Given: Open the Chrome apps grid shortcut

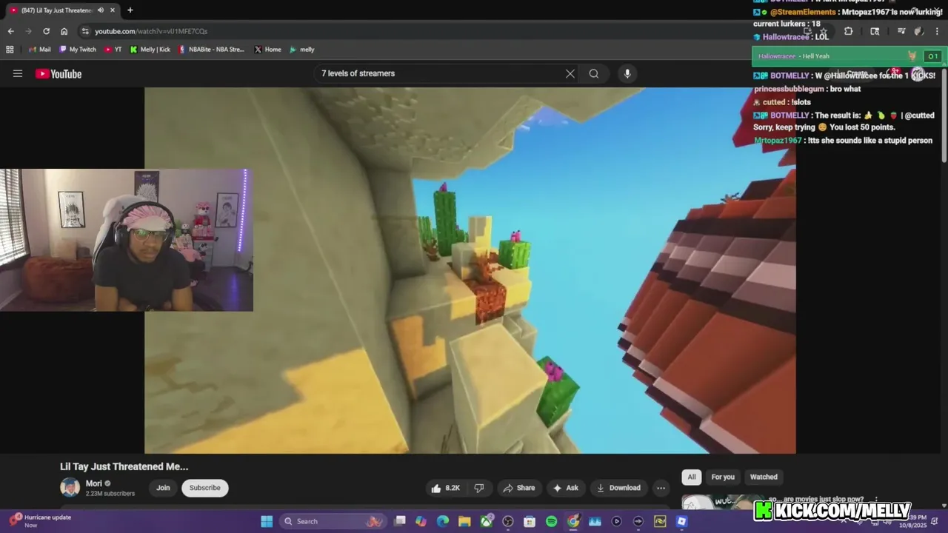Looking at the screenshot, I should (10, 50).
